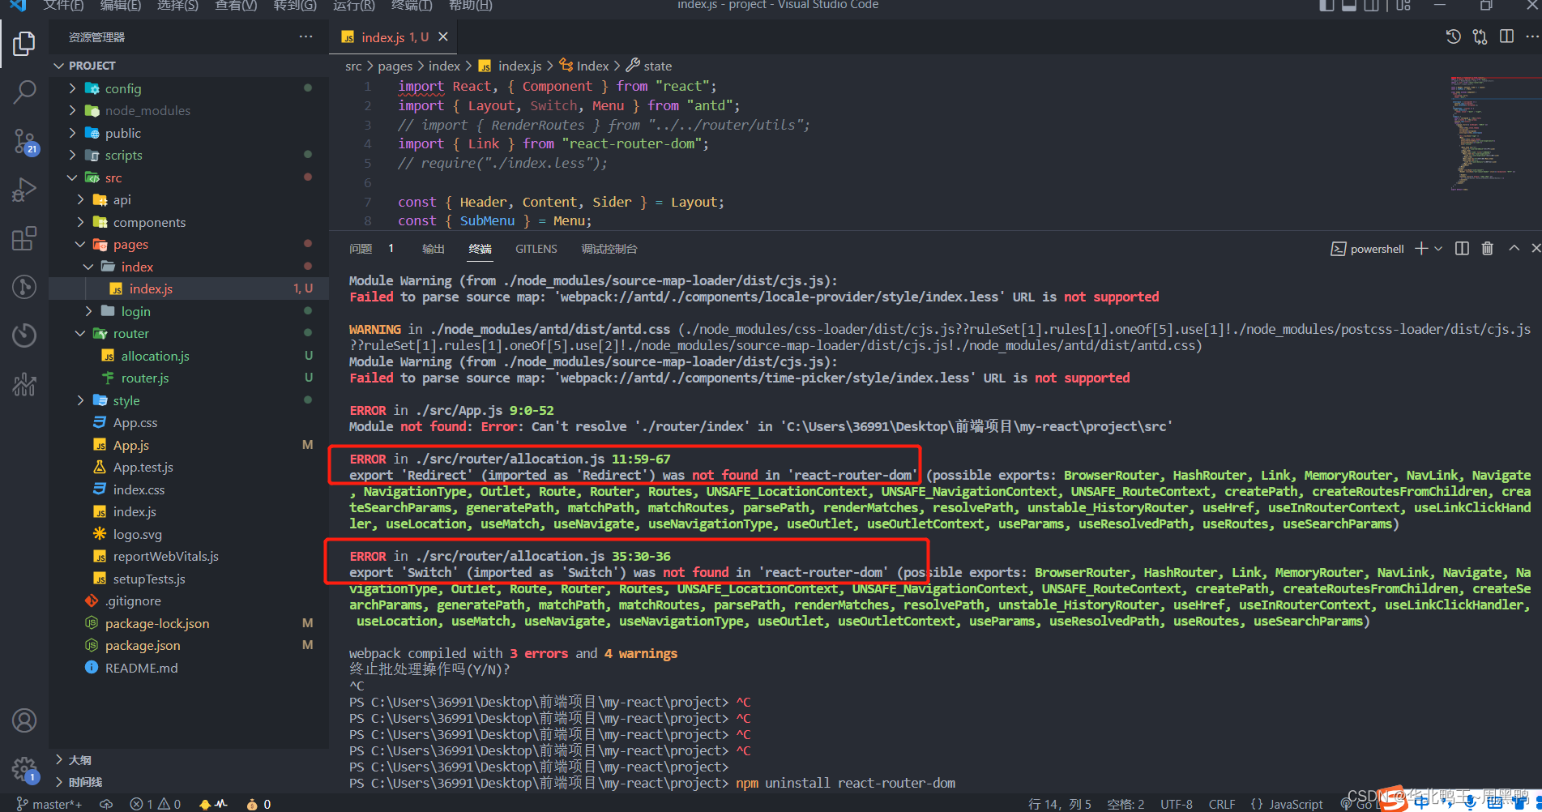Open .gitignore in file tree
The height and width of the screenshot is (812, 1542).
click(x=188, y=600)
